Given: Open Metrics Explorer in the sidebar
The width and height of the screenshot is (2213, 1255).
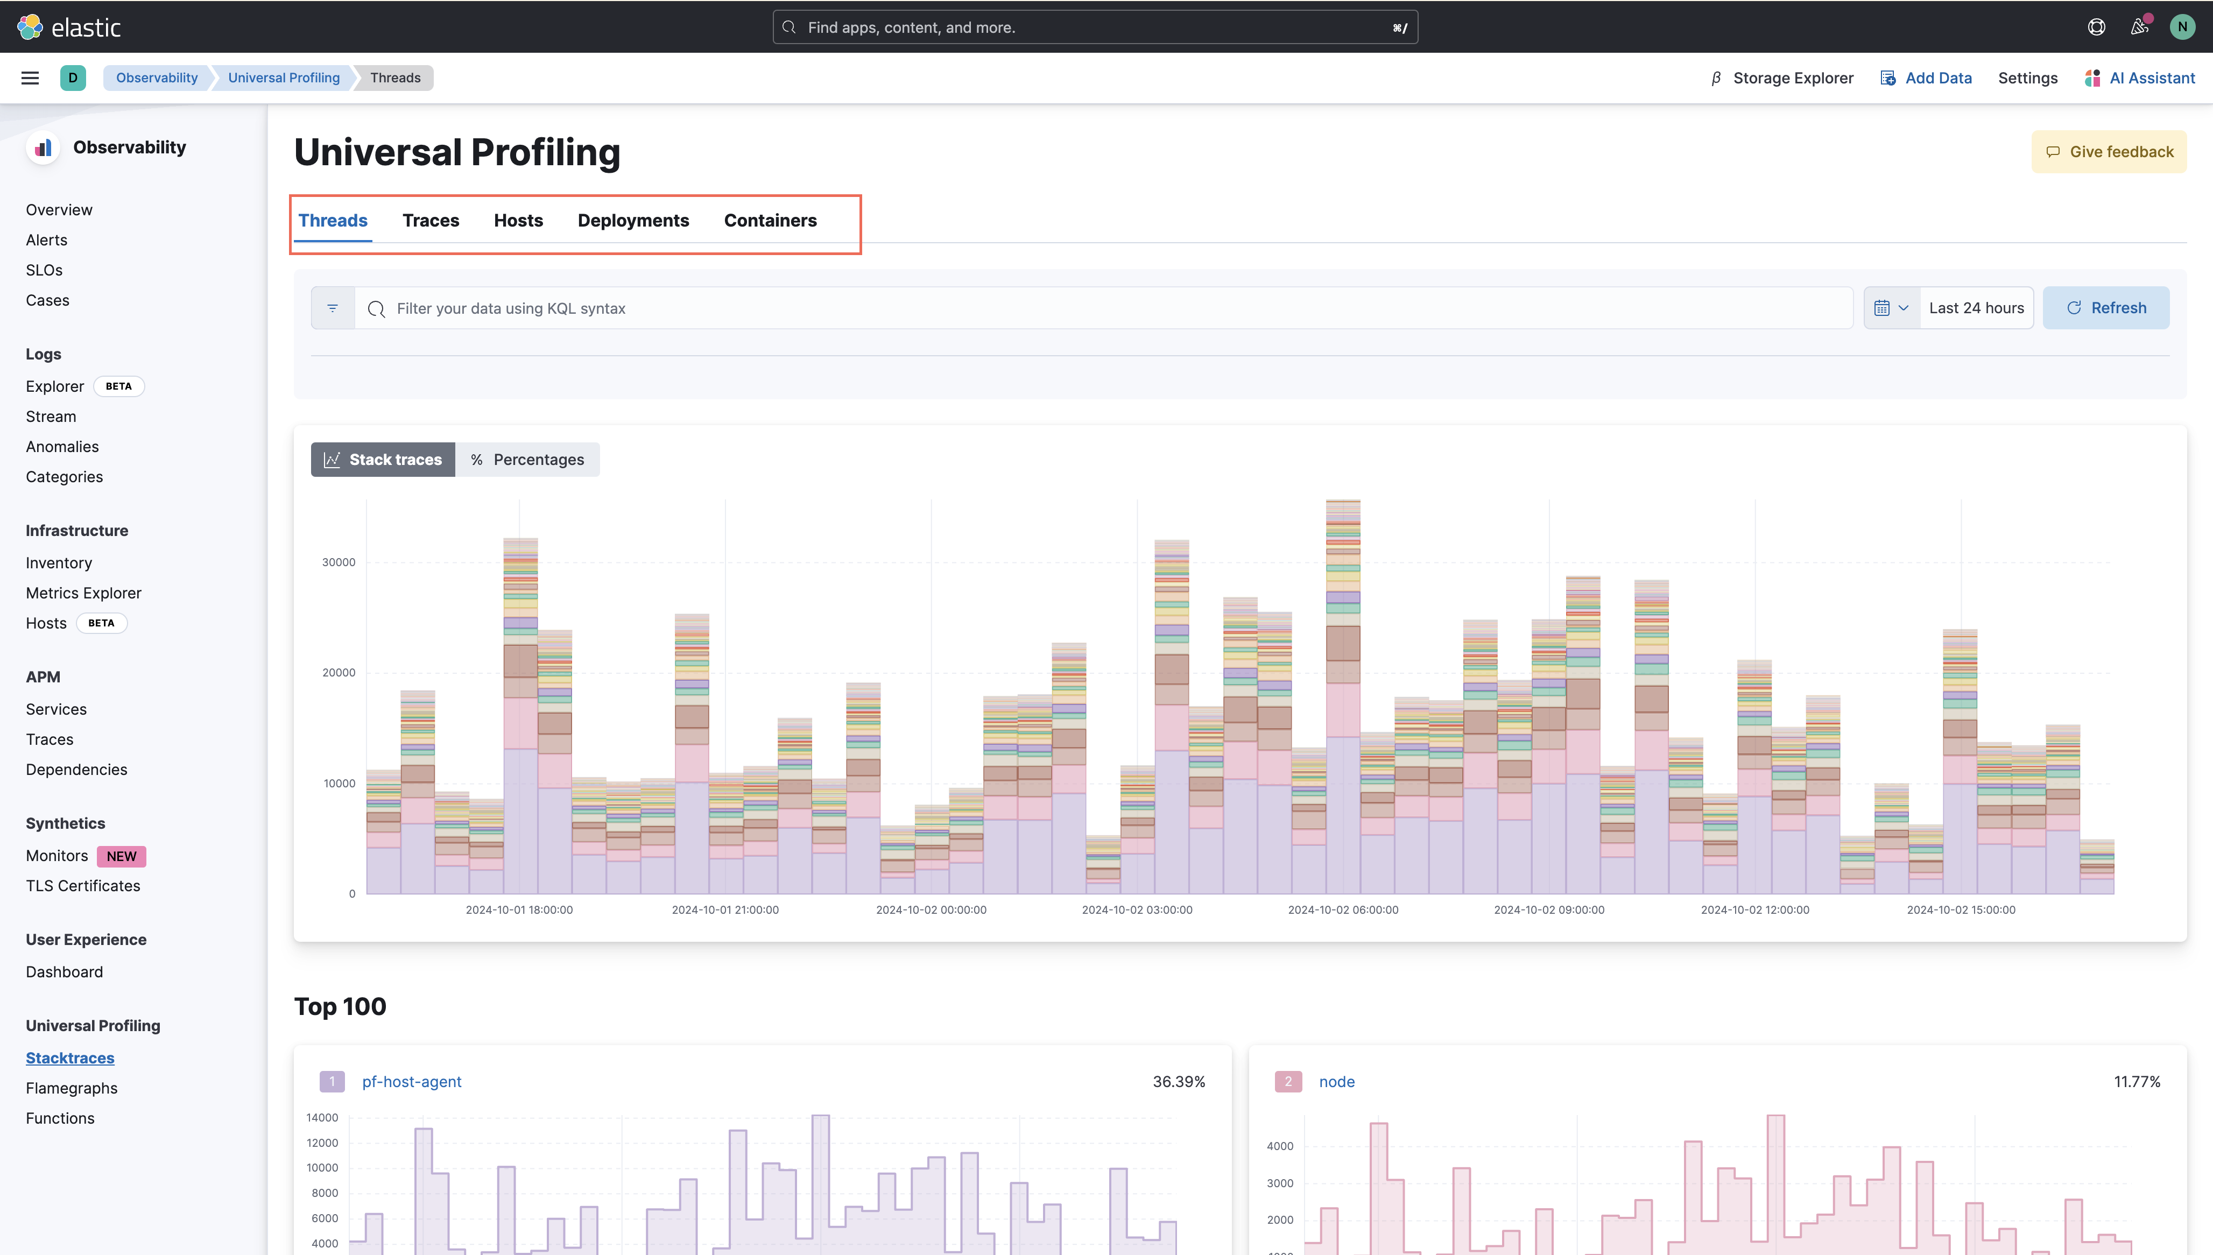Looking at the screenshot, I should (x=83, y=593).
